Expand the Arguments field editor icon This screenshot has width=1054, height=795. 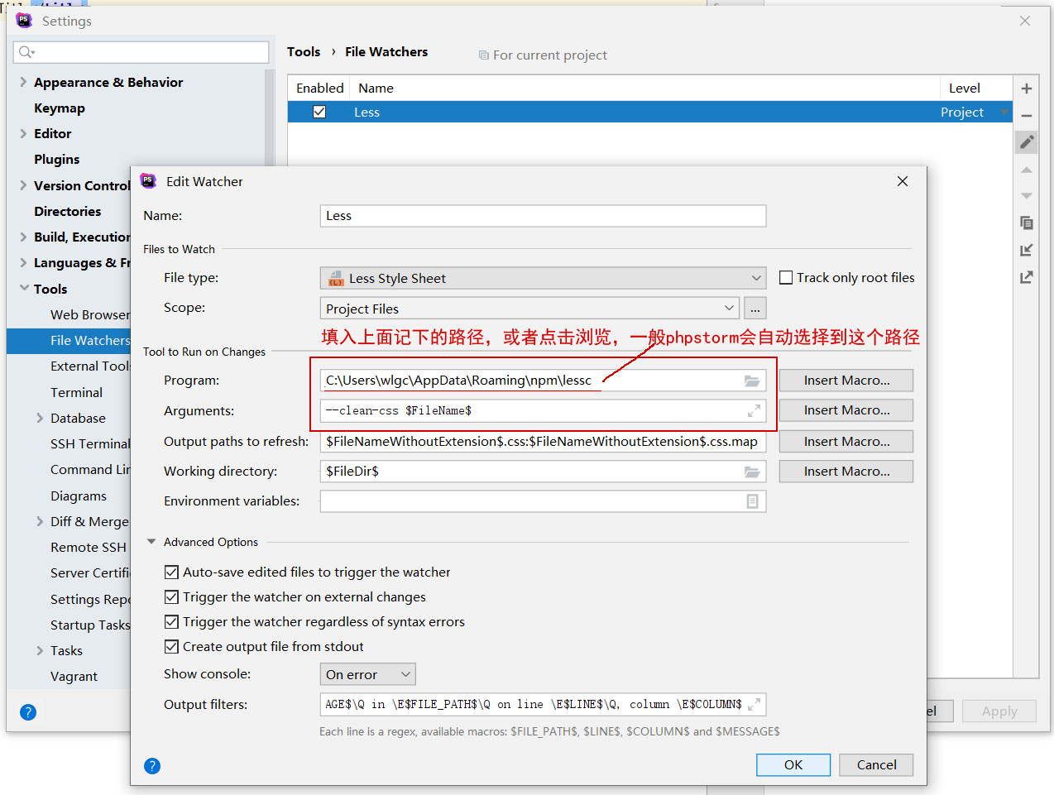(754, 410)
